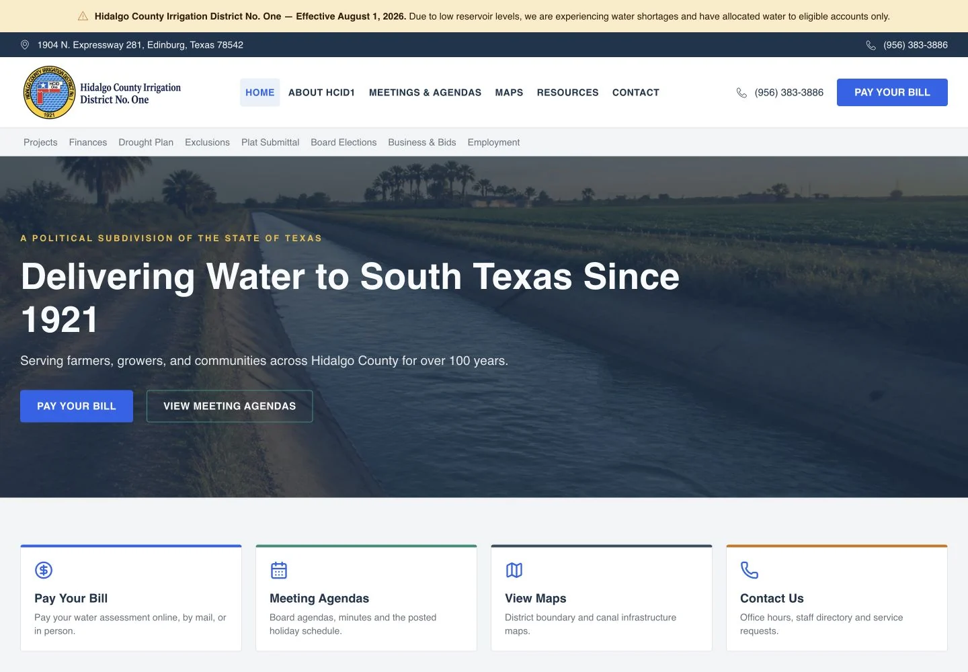Click the Pay Your Bill hero button
The width and height of the screenshot is (968, 672).
pos(77,407)
